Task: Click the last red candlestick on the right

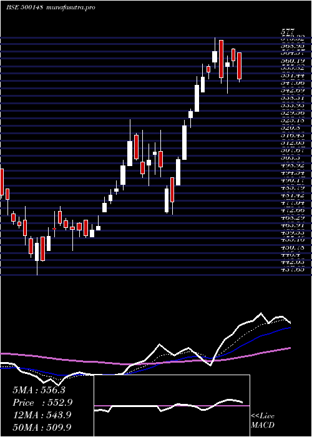Action: (x=239, y=66)
